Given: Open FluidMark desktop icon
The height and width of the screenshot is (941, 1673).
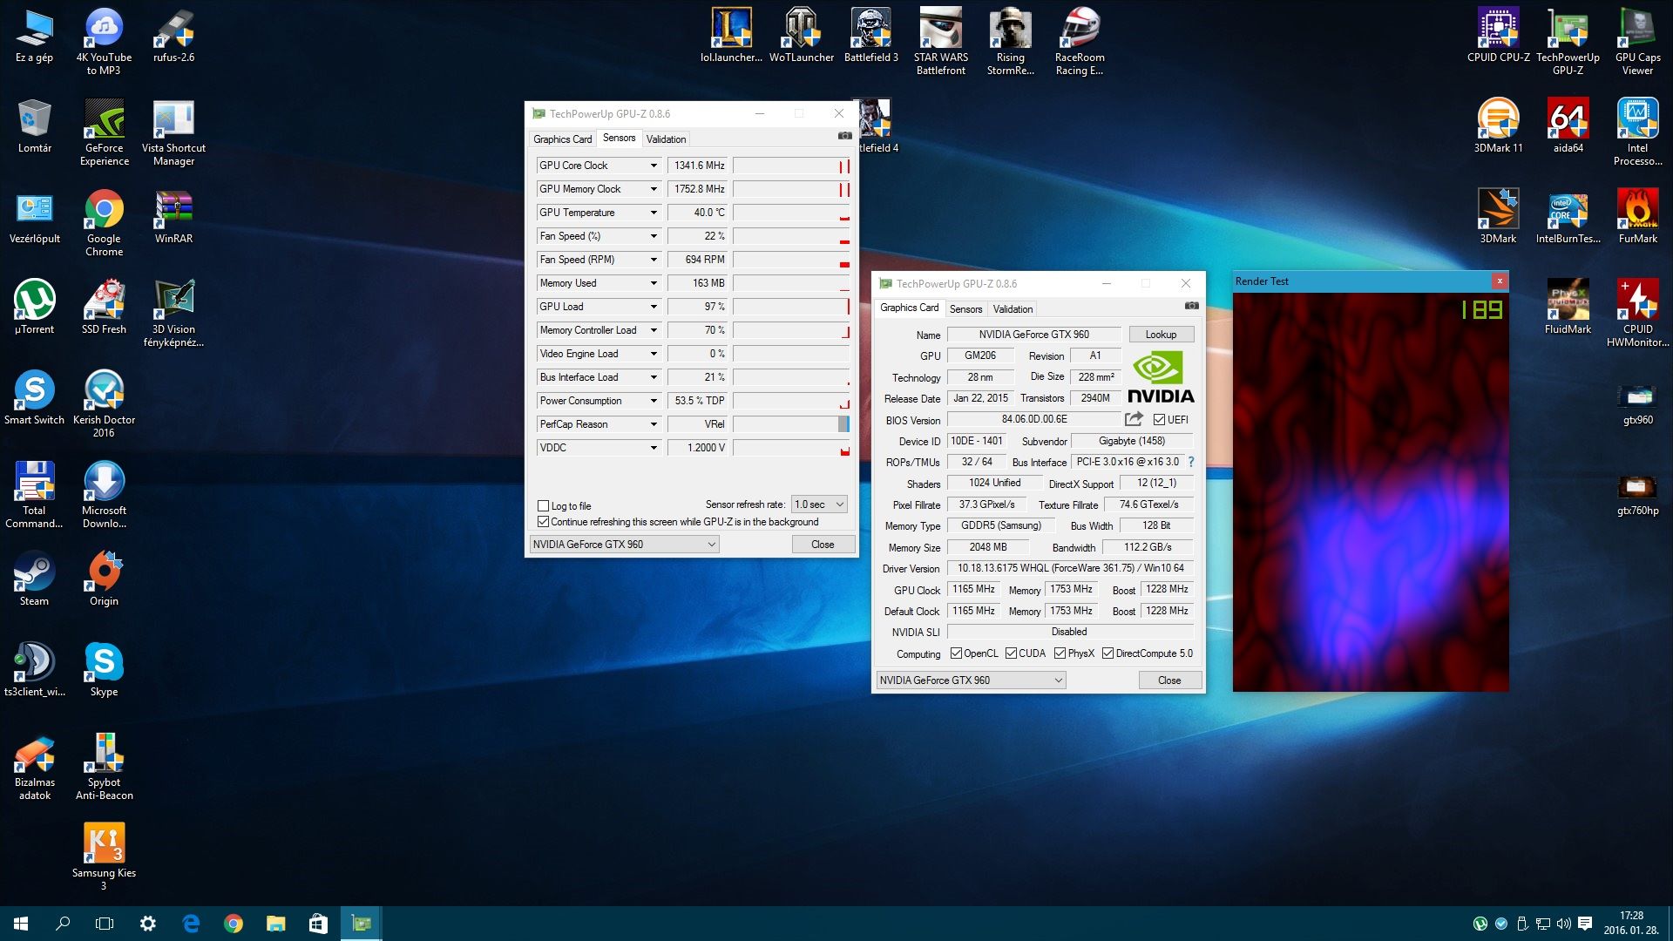Looking at the screenshot, I should tap(1568, 307).
